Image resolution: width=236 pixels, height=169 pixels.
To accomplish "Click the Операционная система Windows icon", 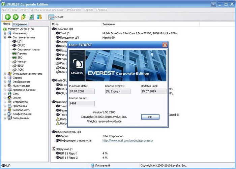I will coord(10,74).
